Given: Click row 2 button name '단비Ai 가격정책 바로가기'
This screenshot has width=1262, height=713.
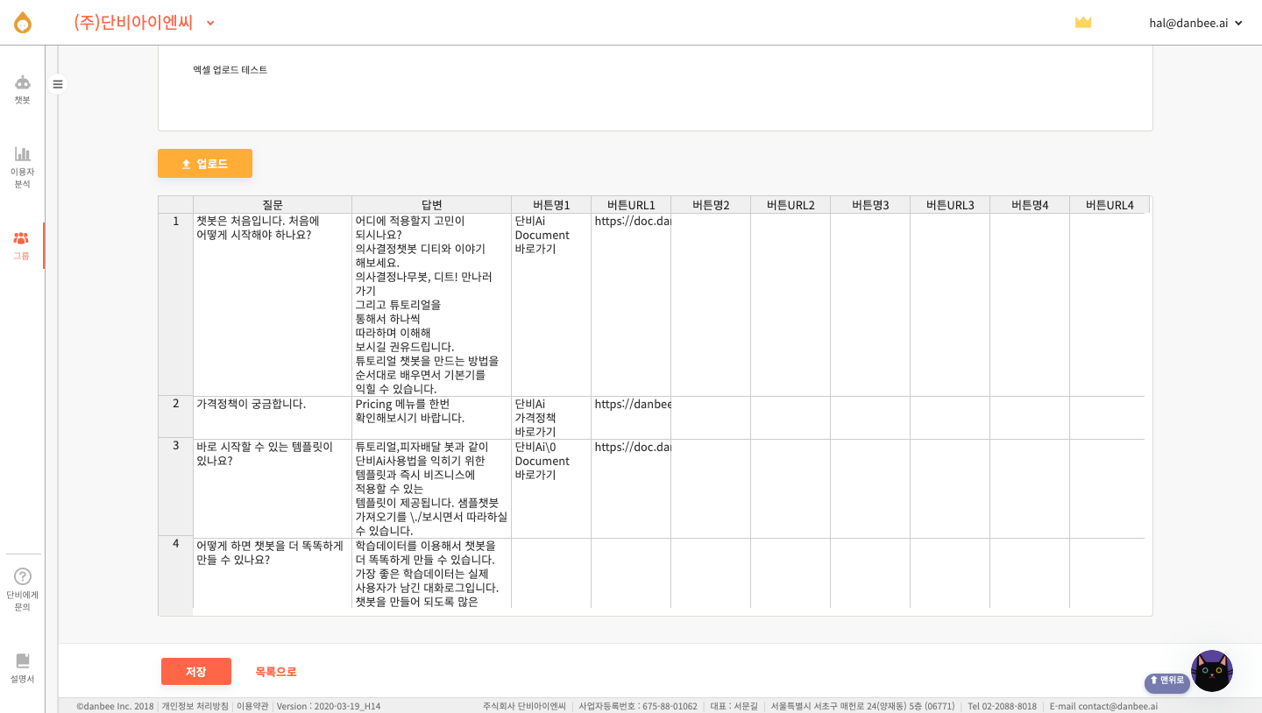Looking at the screenshot, I should pos(551,418).
